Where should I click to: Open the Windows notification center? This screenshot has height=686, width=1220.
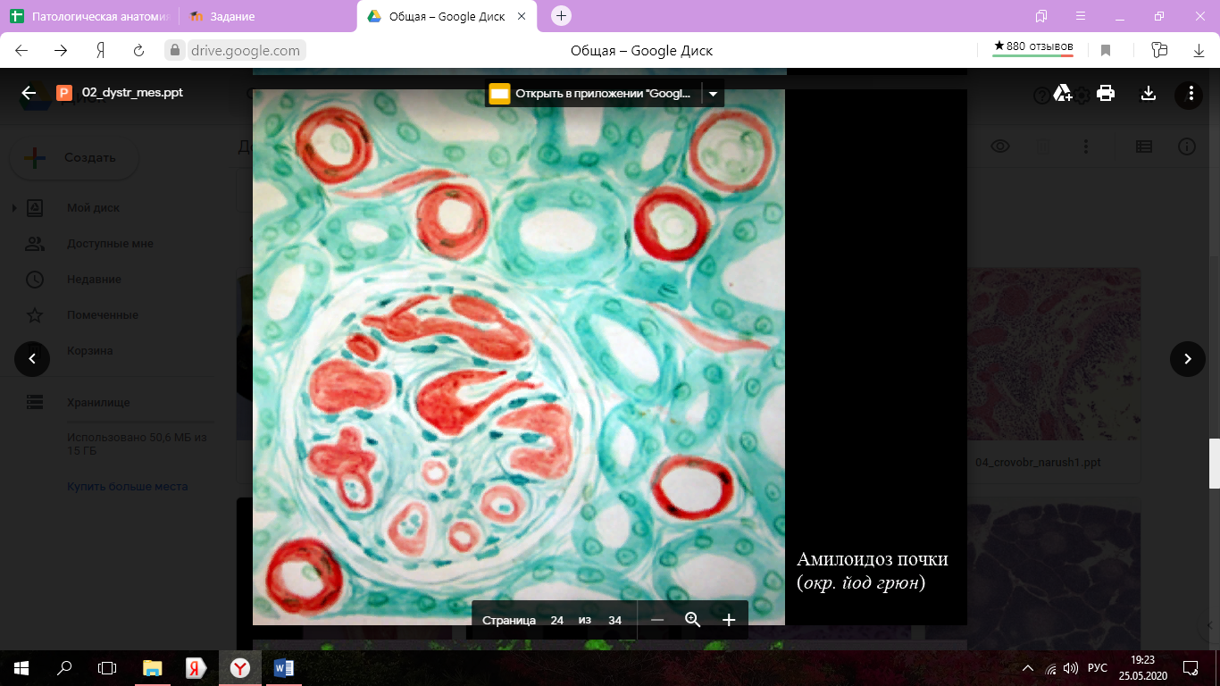pyautogui.click(x=1191, y=667)
